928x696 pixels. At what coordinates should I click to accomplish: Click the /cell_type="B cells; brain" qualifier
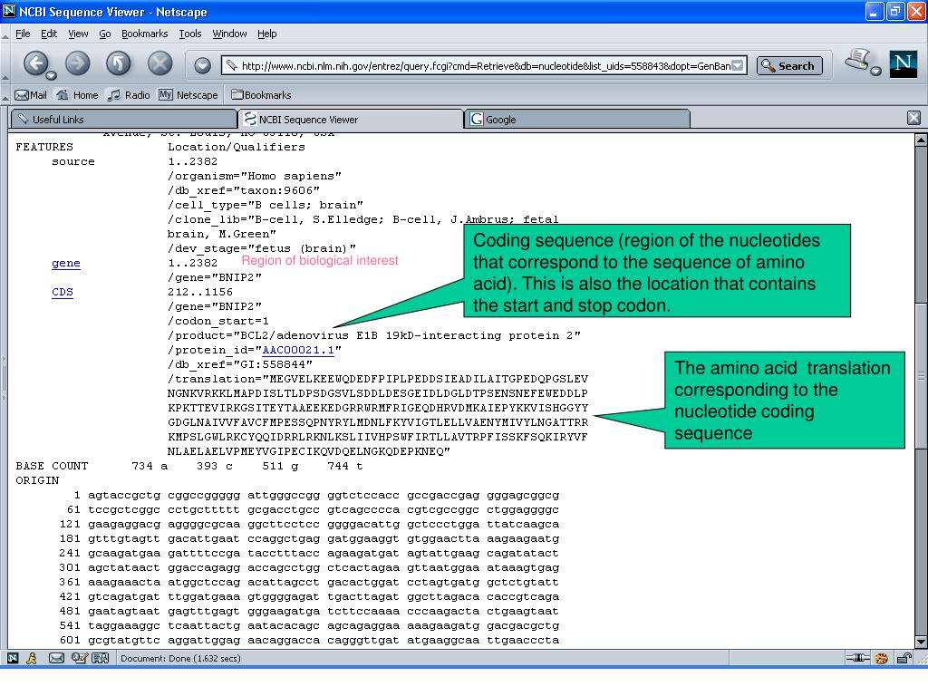pyautogui.click(x=266, y=206)
